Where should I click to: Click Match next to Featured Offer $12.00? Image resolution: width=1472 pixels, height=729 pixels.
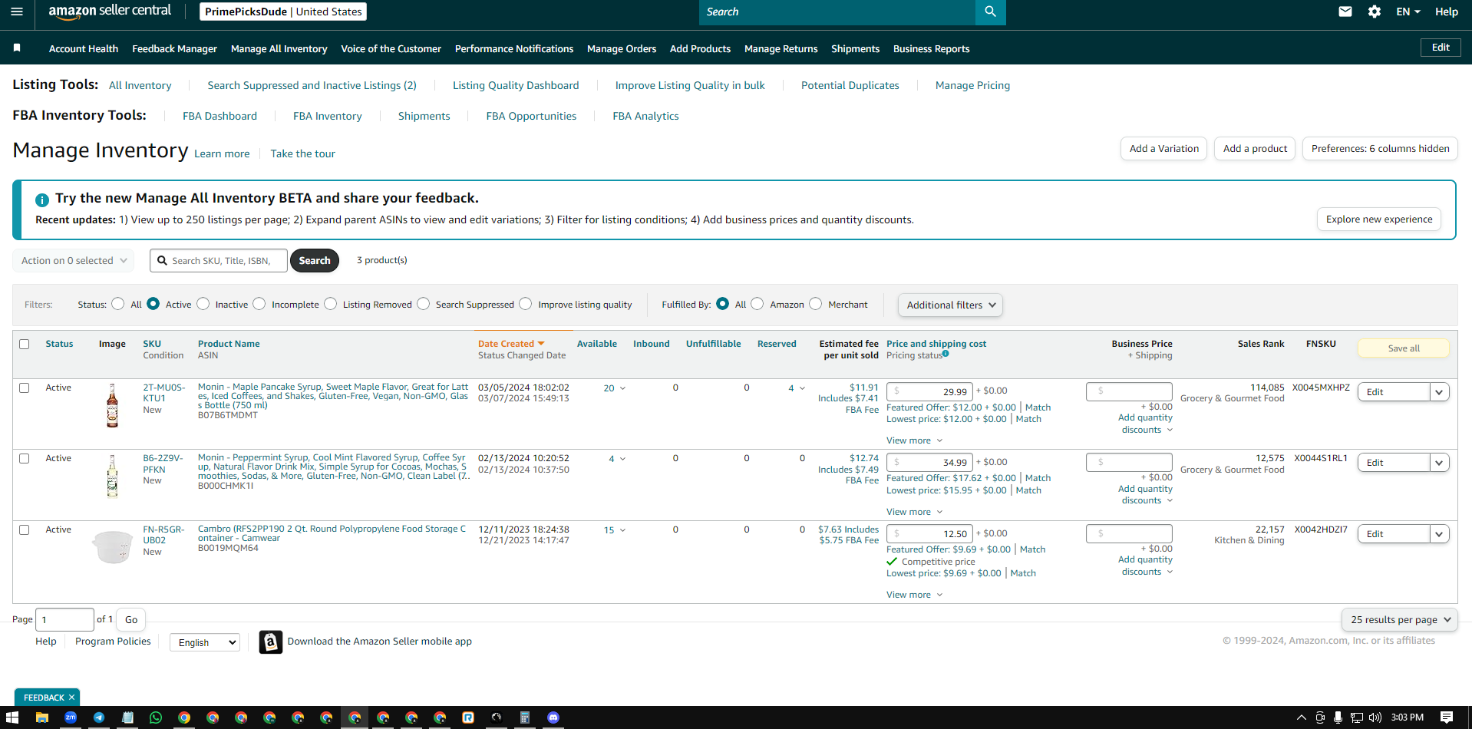[1038, 407]
